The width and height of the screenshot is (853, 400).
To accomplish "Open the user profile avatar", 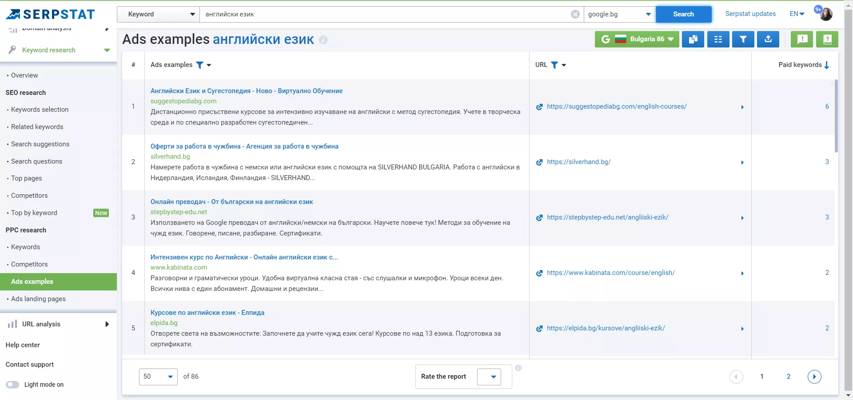I will (826, 14).
